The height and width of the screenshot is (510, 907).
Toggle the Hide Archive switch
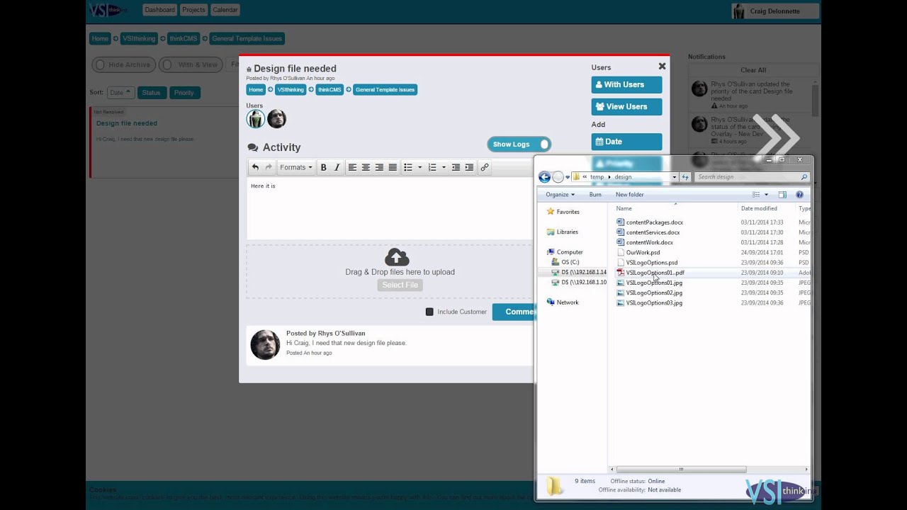coord(123,64)
